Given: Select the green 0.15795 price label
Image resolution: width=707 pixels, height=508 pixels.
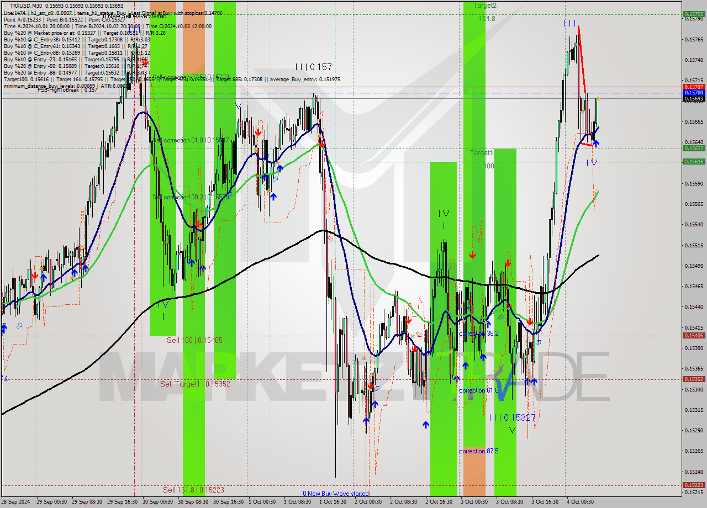Looking at the screenshot, I should 694,14.
